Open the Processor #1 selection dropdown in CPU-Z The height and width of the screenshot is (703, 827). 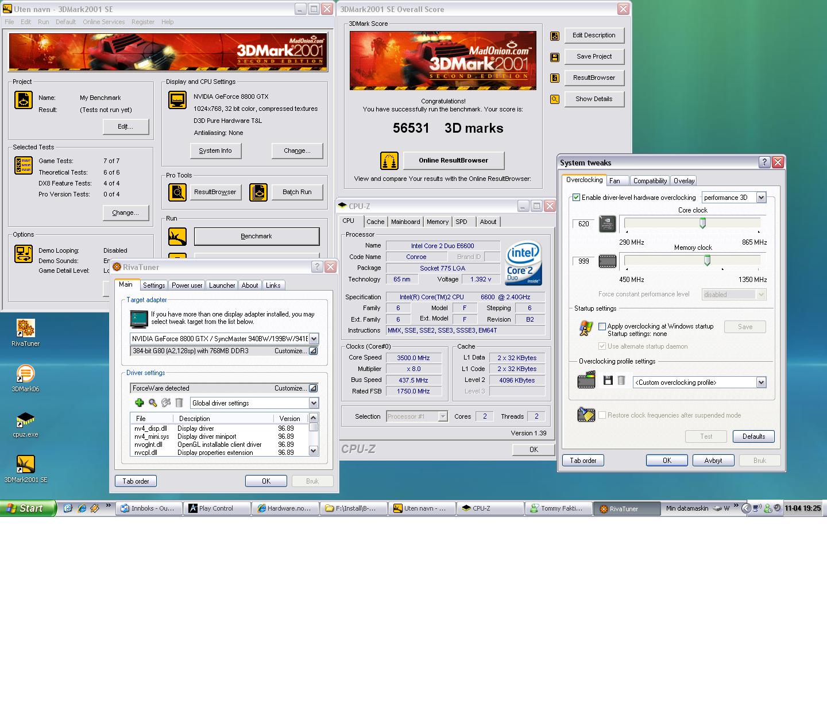point(443,416)
